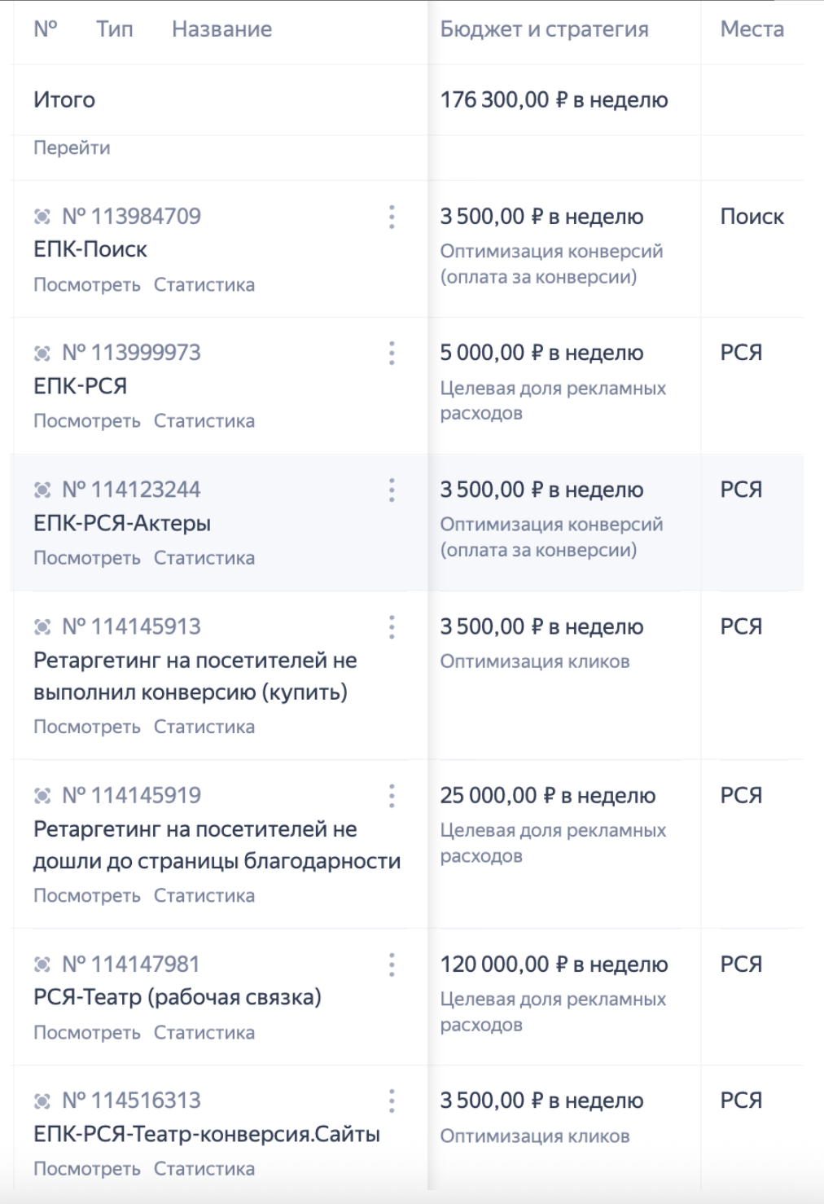Click campaign type icon next to №114147981
Screen dimensions: 824x1204
click(42, 965)
